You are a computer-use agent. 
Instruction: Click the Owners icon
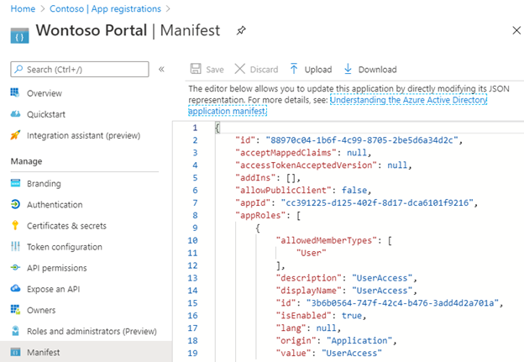coord(15,310)
